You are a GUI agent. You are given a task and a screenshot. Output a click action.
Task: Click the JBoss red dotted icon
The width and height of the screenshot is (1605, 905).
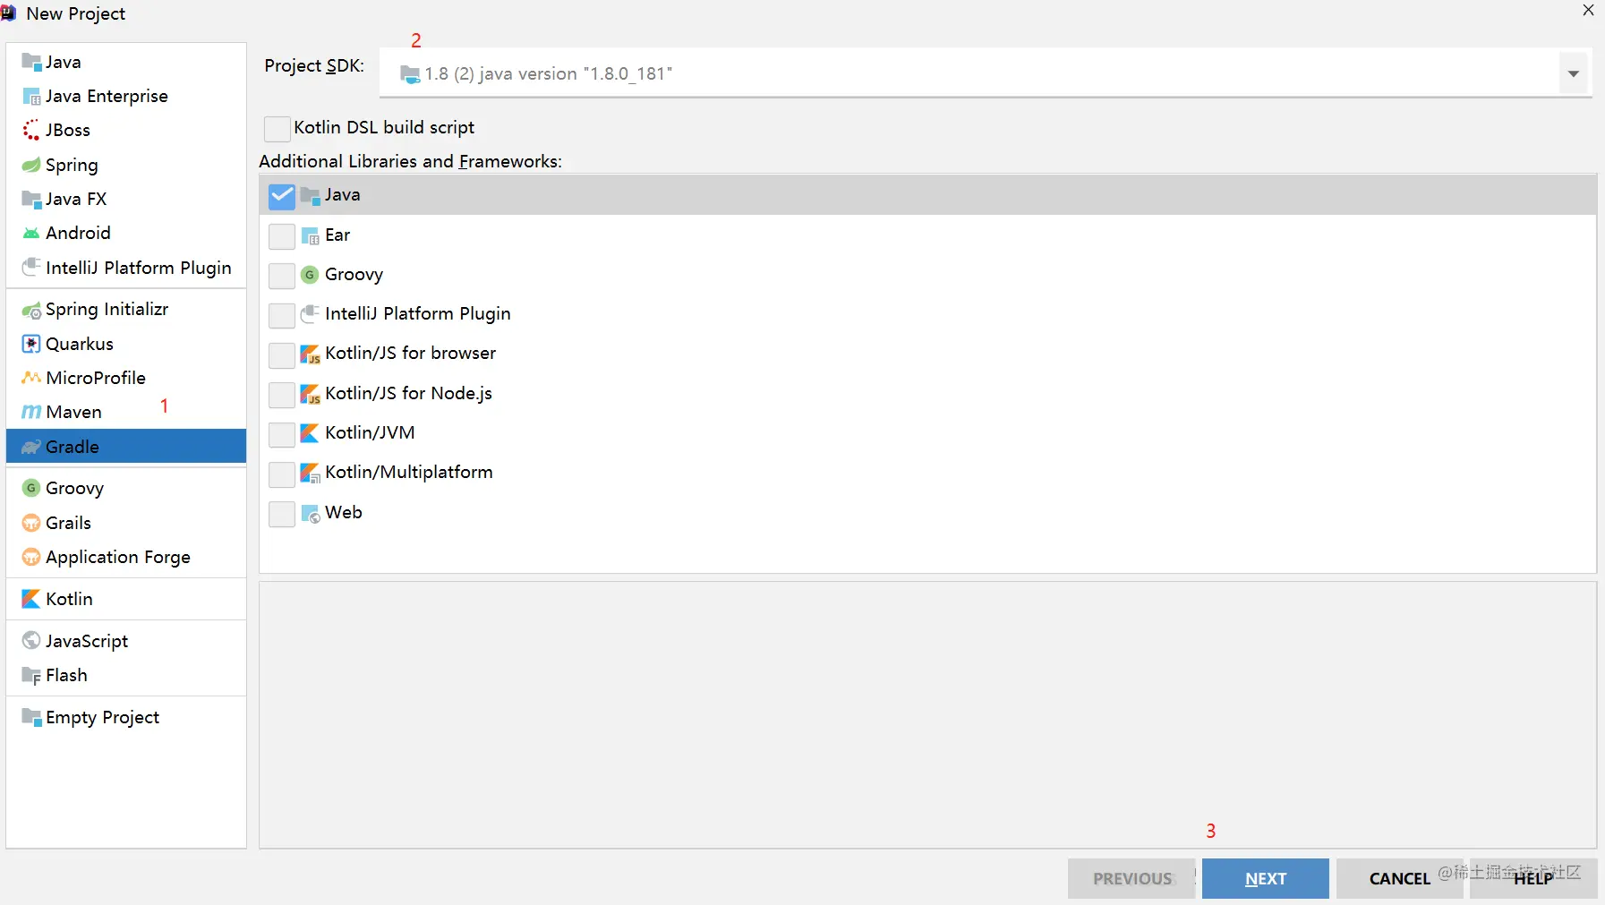click(31, 130)
